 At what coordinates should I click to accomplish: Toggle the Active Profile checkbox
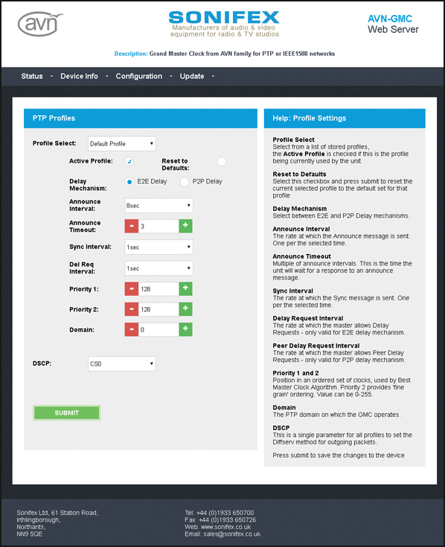click(129, 161)
